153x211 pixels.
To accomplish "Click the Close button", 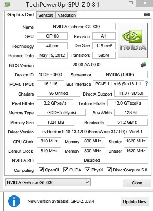I will pos(137,183).
